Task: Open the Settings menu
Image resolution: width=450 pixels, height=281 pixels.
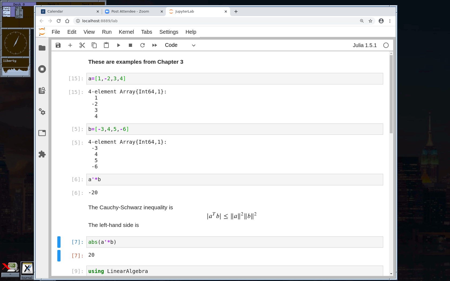Action: pos(169,32)
